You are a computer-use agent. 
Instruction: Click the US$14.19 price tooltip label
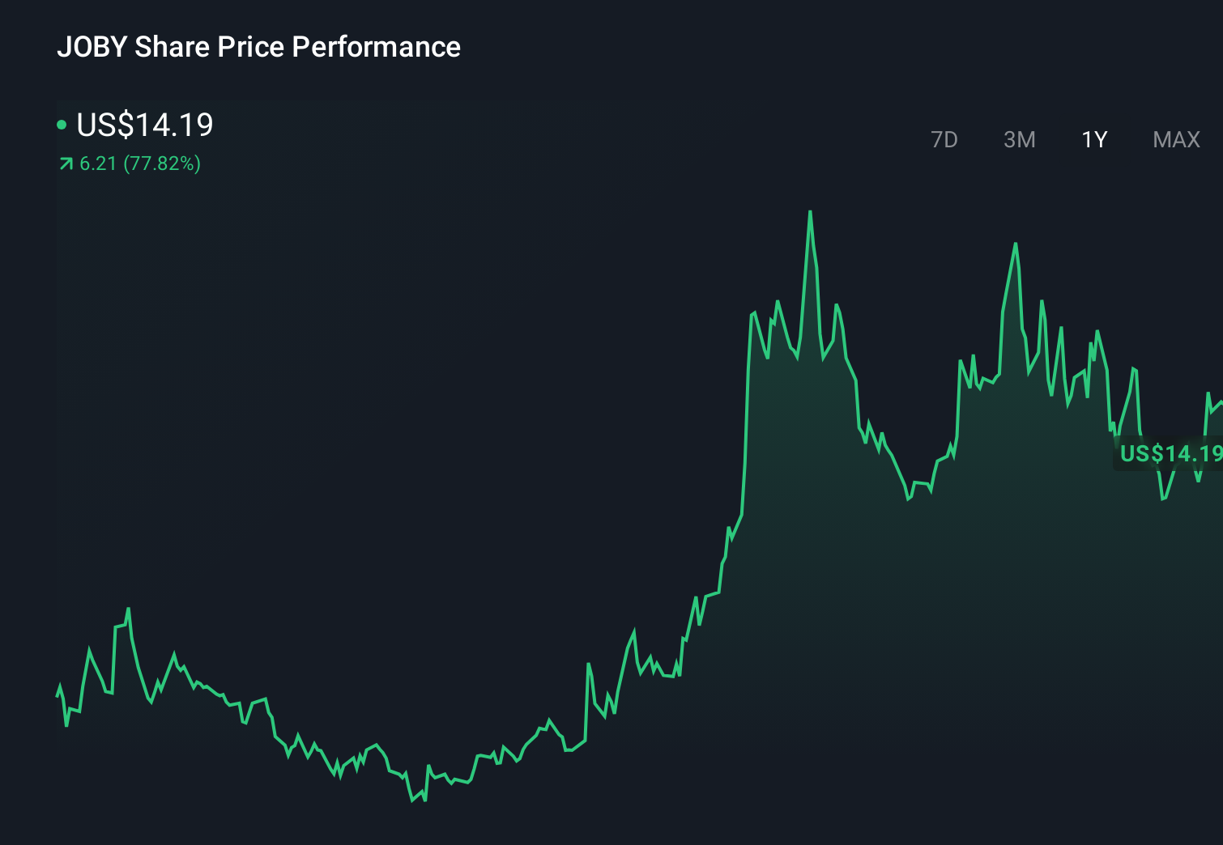tap(1170, 455)
